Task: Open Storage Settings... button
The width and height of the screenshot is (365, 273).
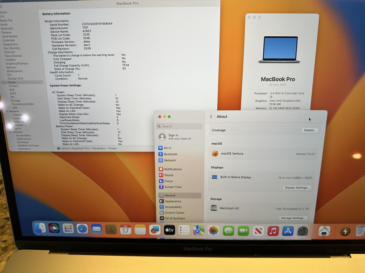Action: coord(293,218)
